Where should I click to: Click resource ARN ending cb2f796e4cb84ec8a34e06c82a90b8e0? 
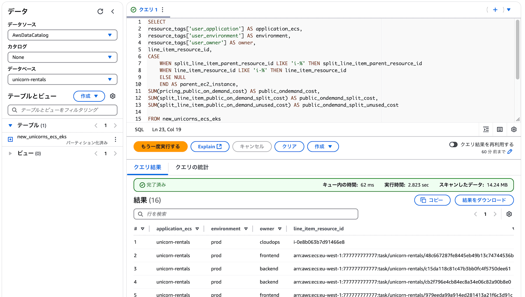coord(402,282)
